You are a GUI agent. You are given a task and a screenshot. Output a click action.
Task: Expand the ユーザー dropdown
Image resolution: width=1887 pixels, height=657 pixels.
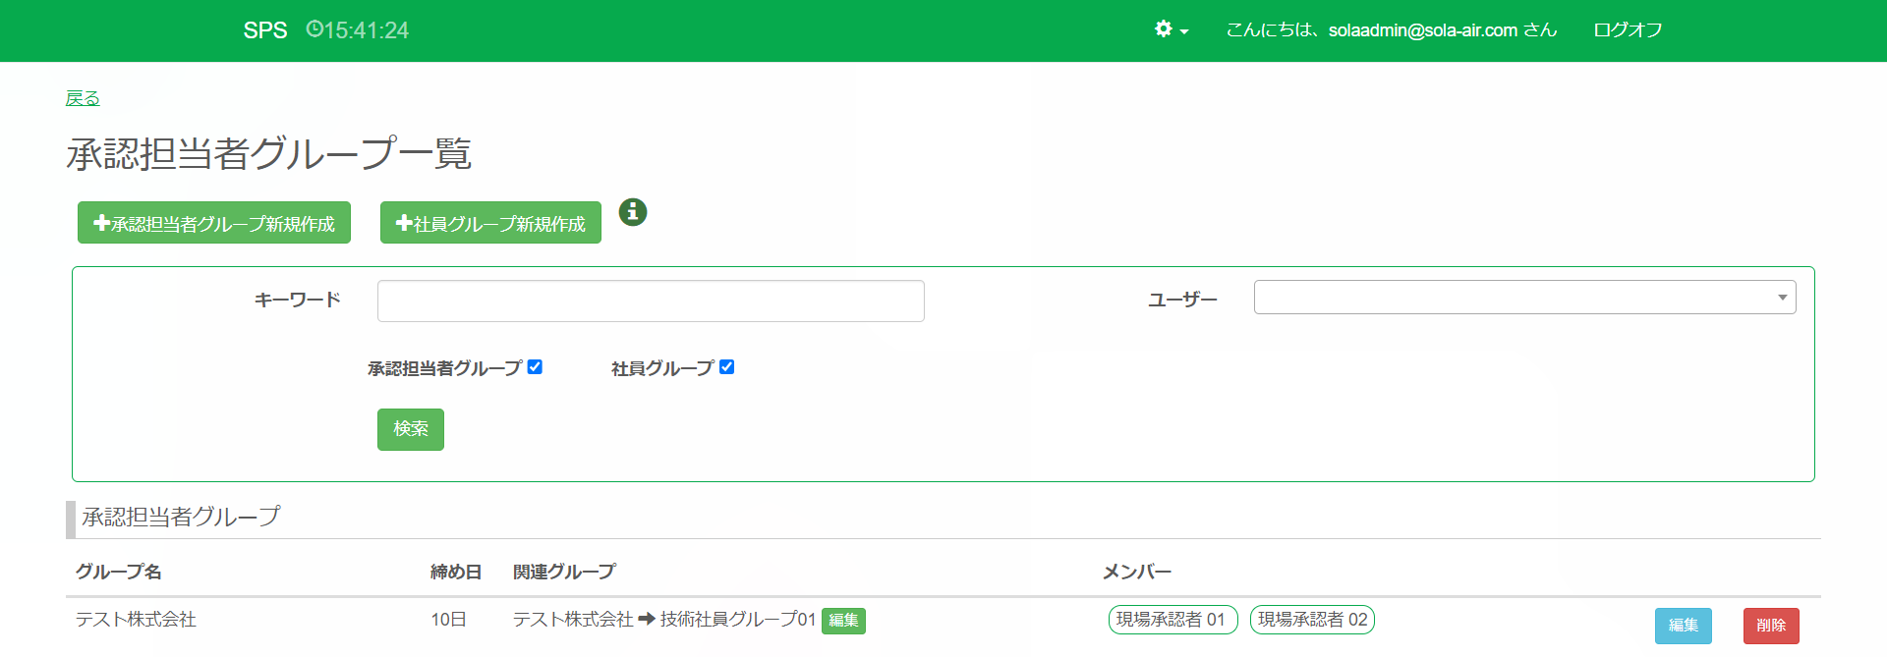tap(1524, 298)
